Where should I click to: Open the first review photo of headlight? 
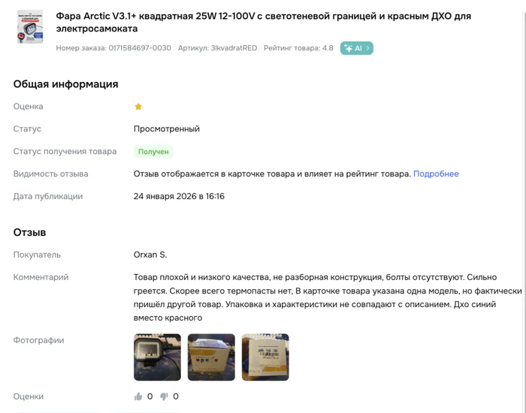157,357
